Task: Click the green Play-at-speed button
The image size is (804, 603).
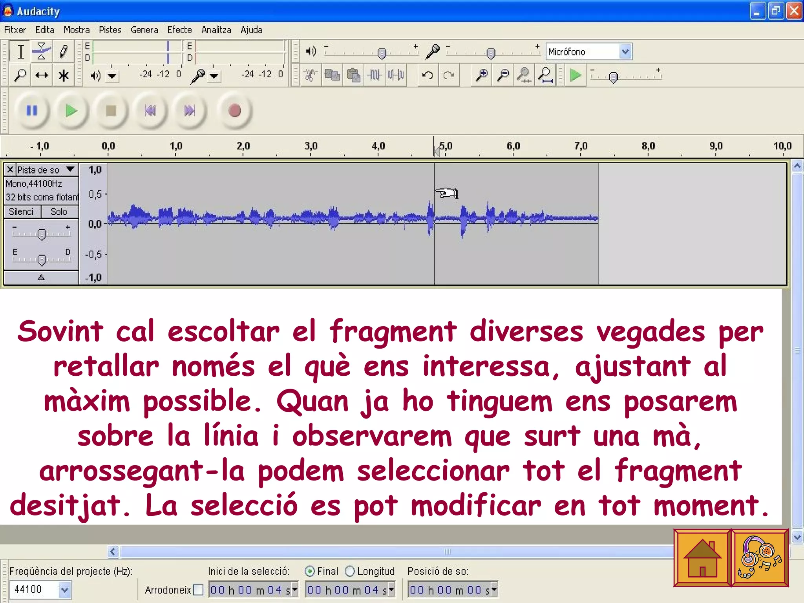Action: (576, 75)
